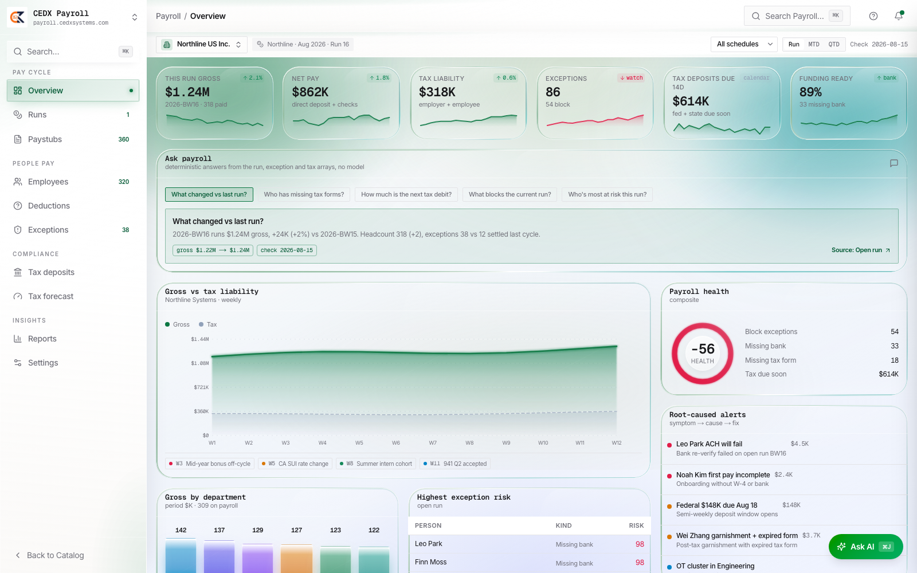
Task: Follow the Source: Open run link
Action: coord(861,250)
